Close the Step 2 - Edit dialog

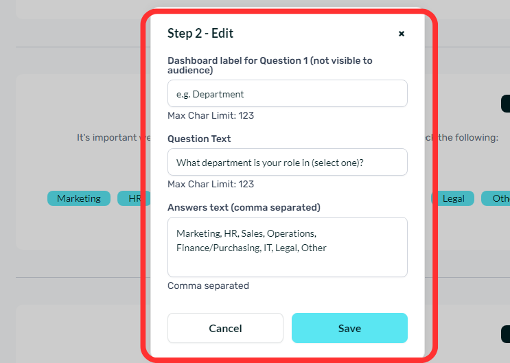coord(402,34)
